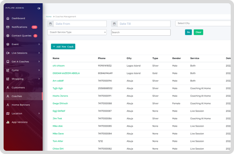Image resolution: width=234 pixels, height=154 pixels.
Task: Open the Select City dropdown
Action: [203, 23]
